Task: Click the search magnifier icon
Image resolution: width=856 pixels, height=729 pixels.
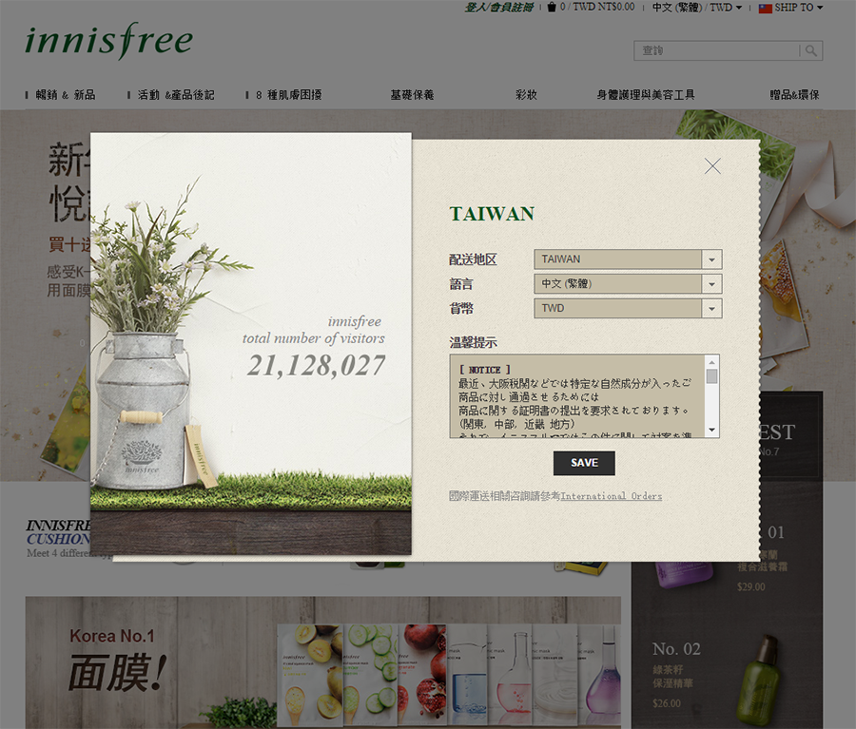Action: click(811, 50)
